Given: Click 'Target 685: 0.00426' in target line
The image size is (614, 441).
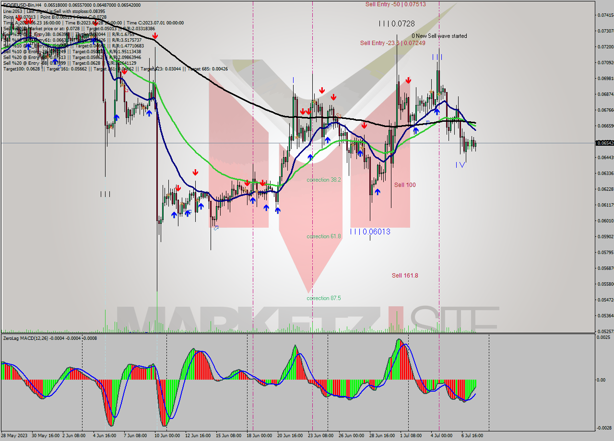Looking at the screenshot, I should (x=208, y=69).
